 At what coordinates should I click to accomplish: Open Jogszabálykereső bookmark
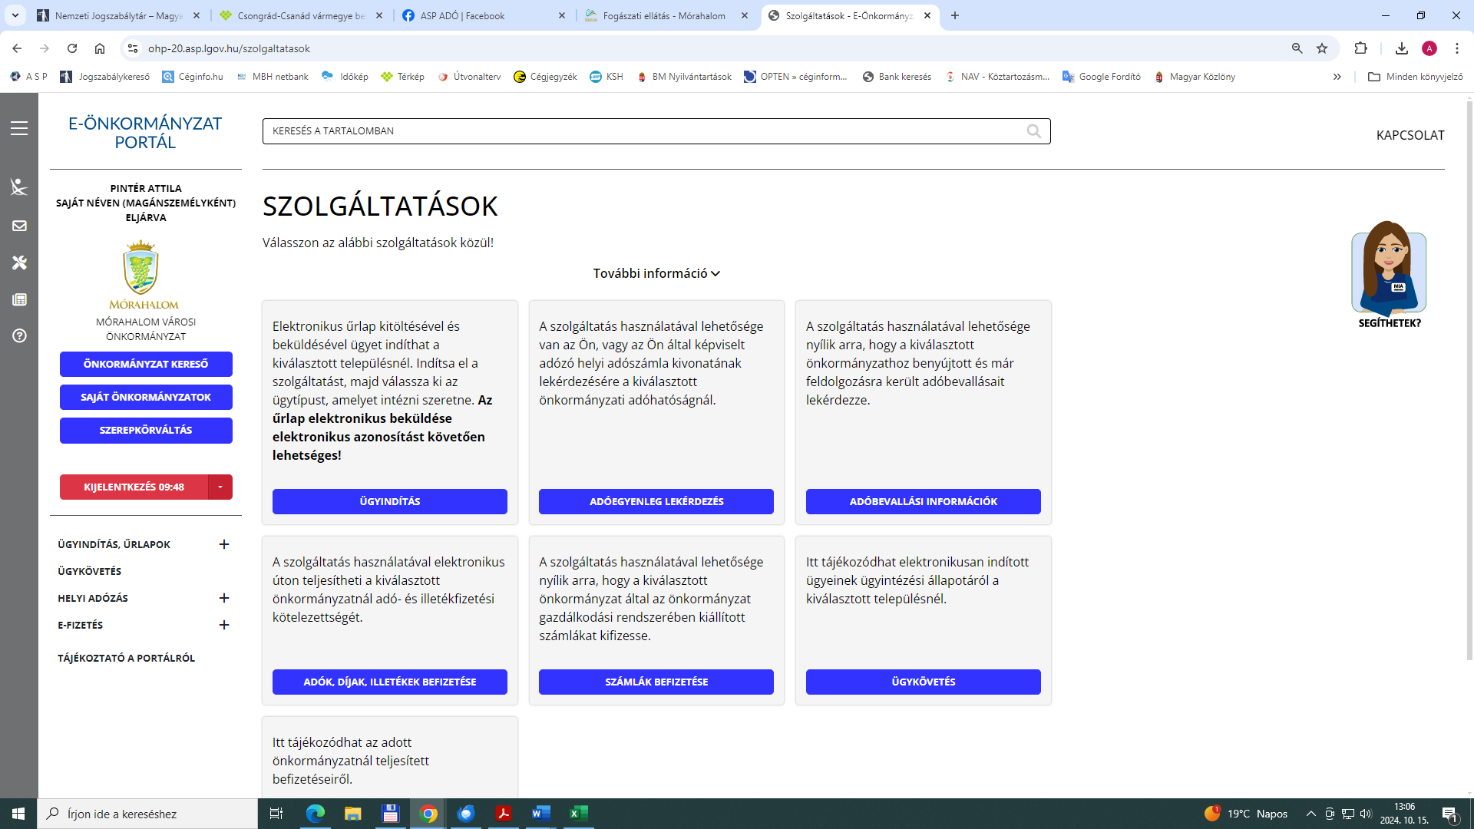click(x=105, y=77)
